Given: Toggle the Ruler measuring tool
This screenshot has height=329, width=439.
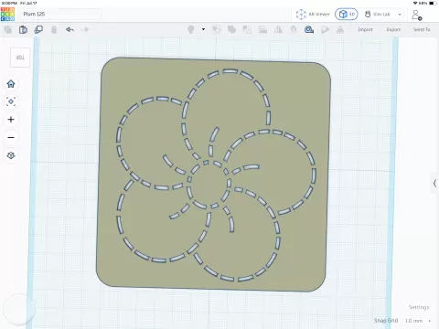Looking at the screenshot, I should click(x=309, y=29).
